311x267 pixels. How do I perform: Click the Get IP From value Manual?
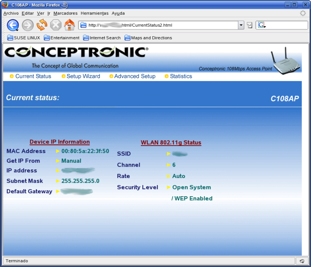(x=71, y=161)
